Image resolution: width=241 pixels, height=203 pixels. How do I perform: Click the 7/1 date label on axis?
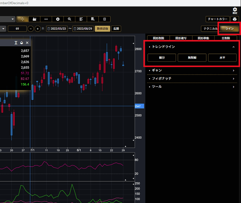coord(32,150)
